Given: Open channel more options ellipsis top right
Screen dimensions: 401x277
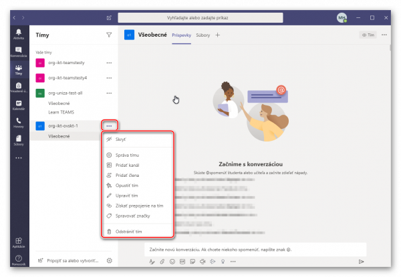Looking at the screenshot, I should pos(384,35).
